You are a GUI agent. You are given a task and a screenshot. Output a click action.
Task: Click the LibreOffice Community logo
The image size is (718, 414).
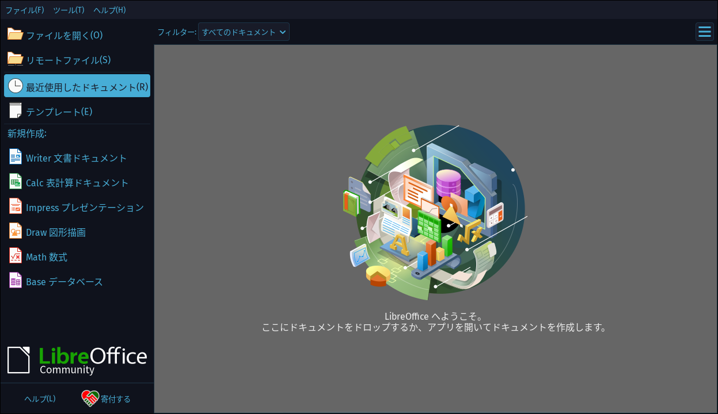pos(77,360)
